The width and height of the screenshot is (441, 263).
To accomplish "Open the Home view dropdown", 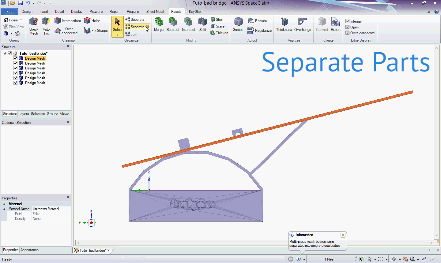I will tap(21, 20).
